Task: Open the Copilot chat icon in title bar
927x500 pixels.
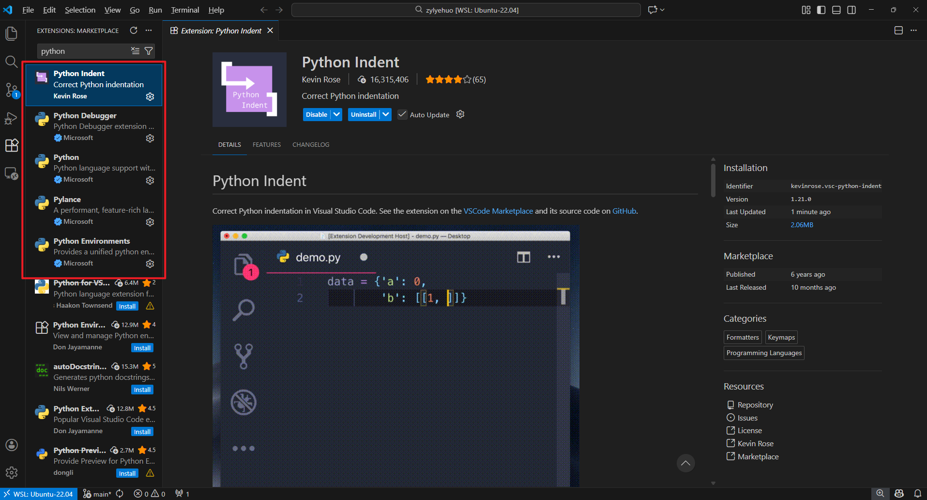Action: coord(653,10)
